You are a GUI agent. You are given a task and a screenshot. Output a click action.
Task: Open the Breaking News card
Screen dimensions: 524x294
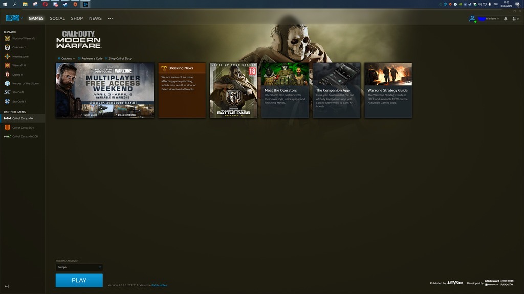[182, 90]
